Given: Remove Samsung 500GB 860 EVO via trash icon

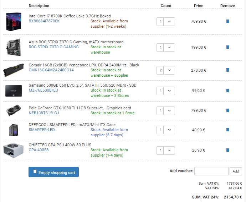Looking at the screenshot, I should [x=227, y=91].
